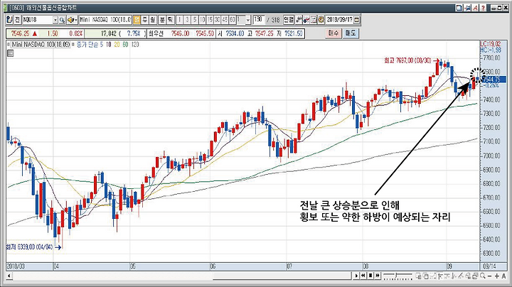Select the daily (일) period button
The height and width of the screenshot is (287, 512).
(x=137, y=20)
